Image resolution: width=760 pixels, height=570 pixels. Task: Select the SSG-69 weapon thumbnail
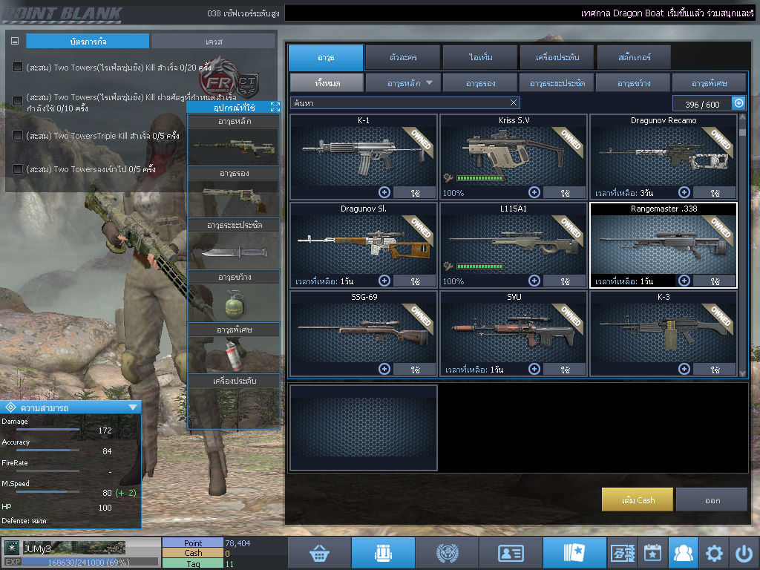coord(364,332)
